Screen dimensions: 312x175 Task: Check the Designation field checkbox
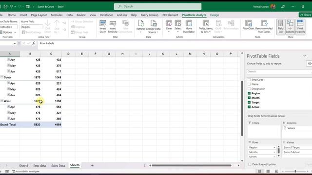coord(249,88)
